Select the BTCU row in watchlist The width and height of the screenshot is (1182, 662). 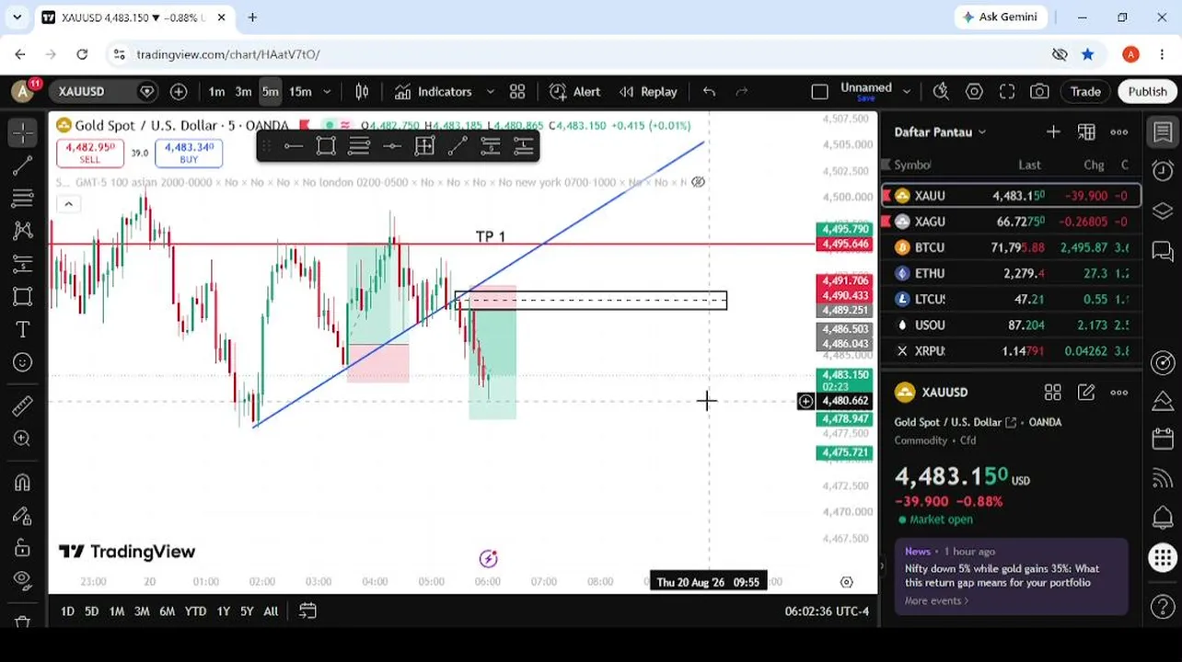tap(1011, 247)
